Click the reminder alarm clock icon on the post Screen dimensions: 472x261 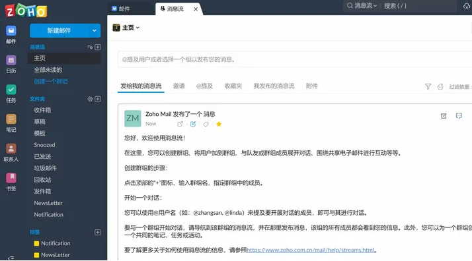pos(444,116)
